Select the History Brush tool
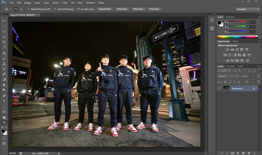262x155 pixels. pos(4,69)
